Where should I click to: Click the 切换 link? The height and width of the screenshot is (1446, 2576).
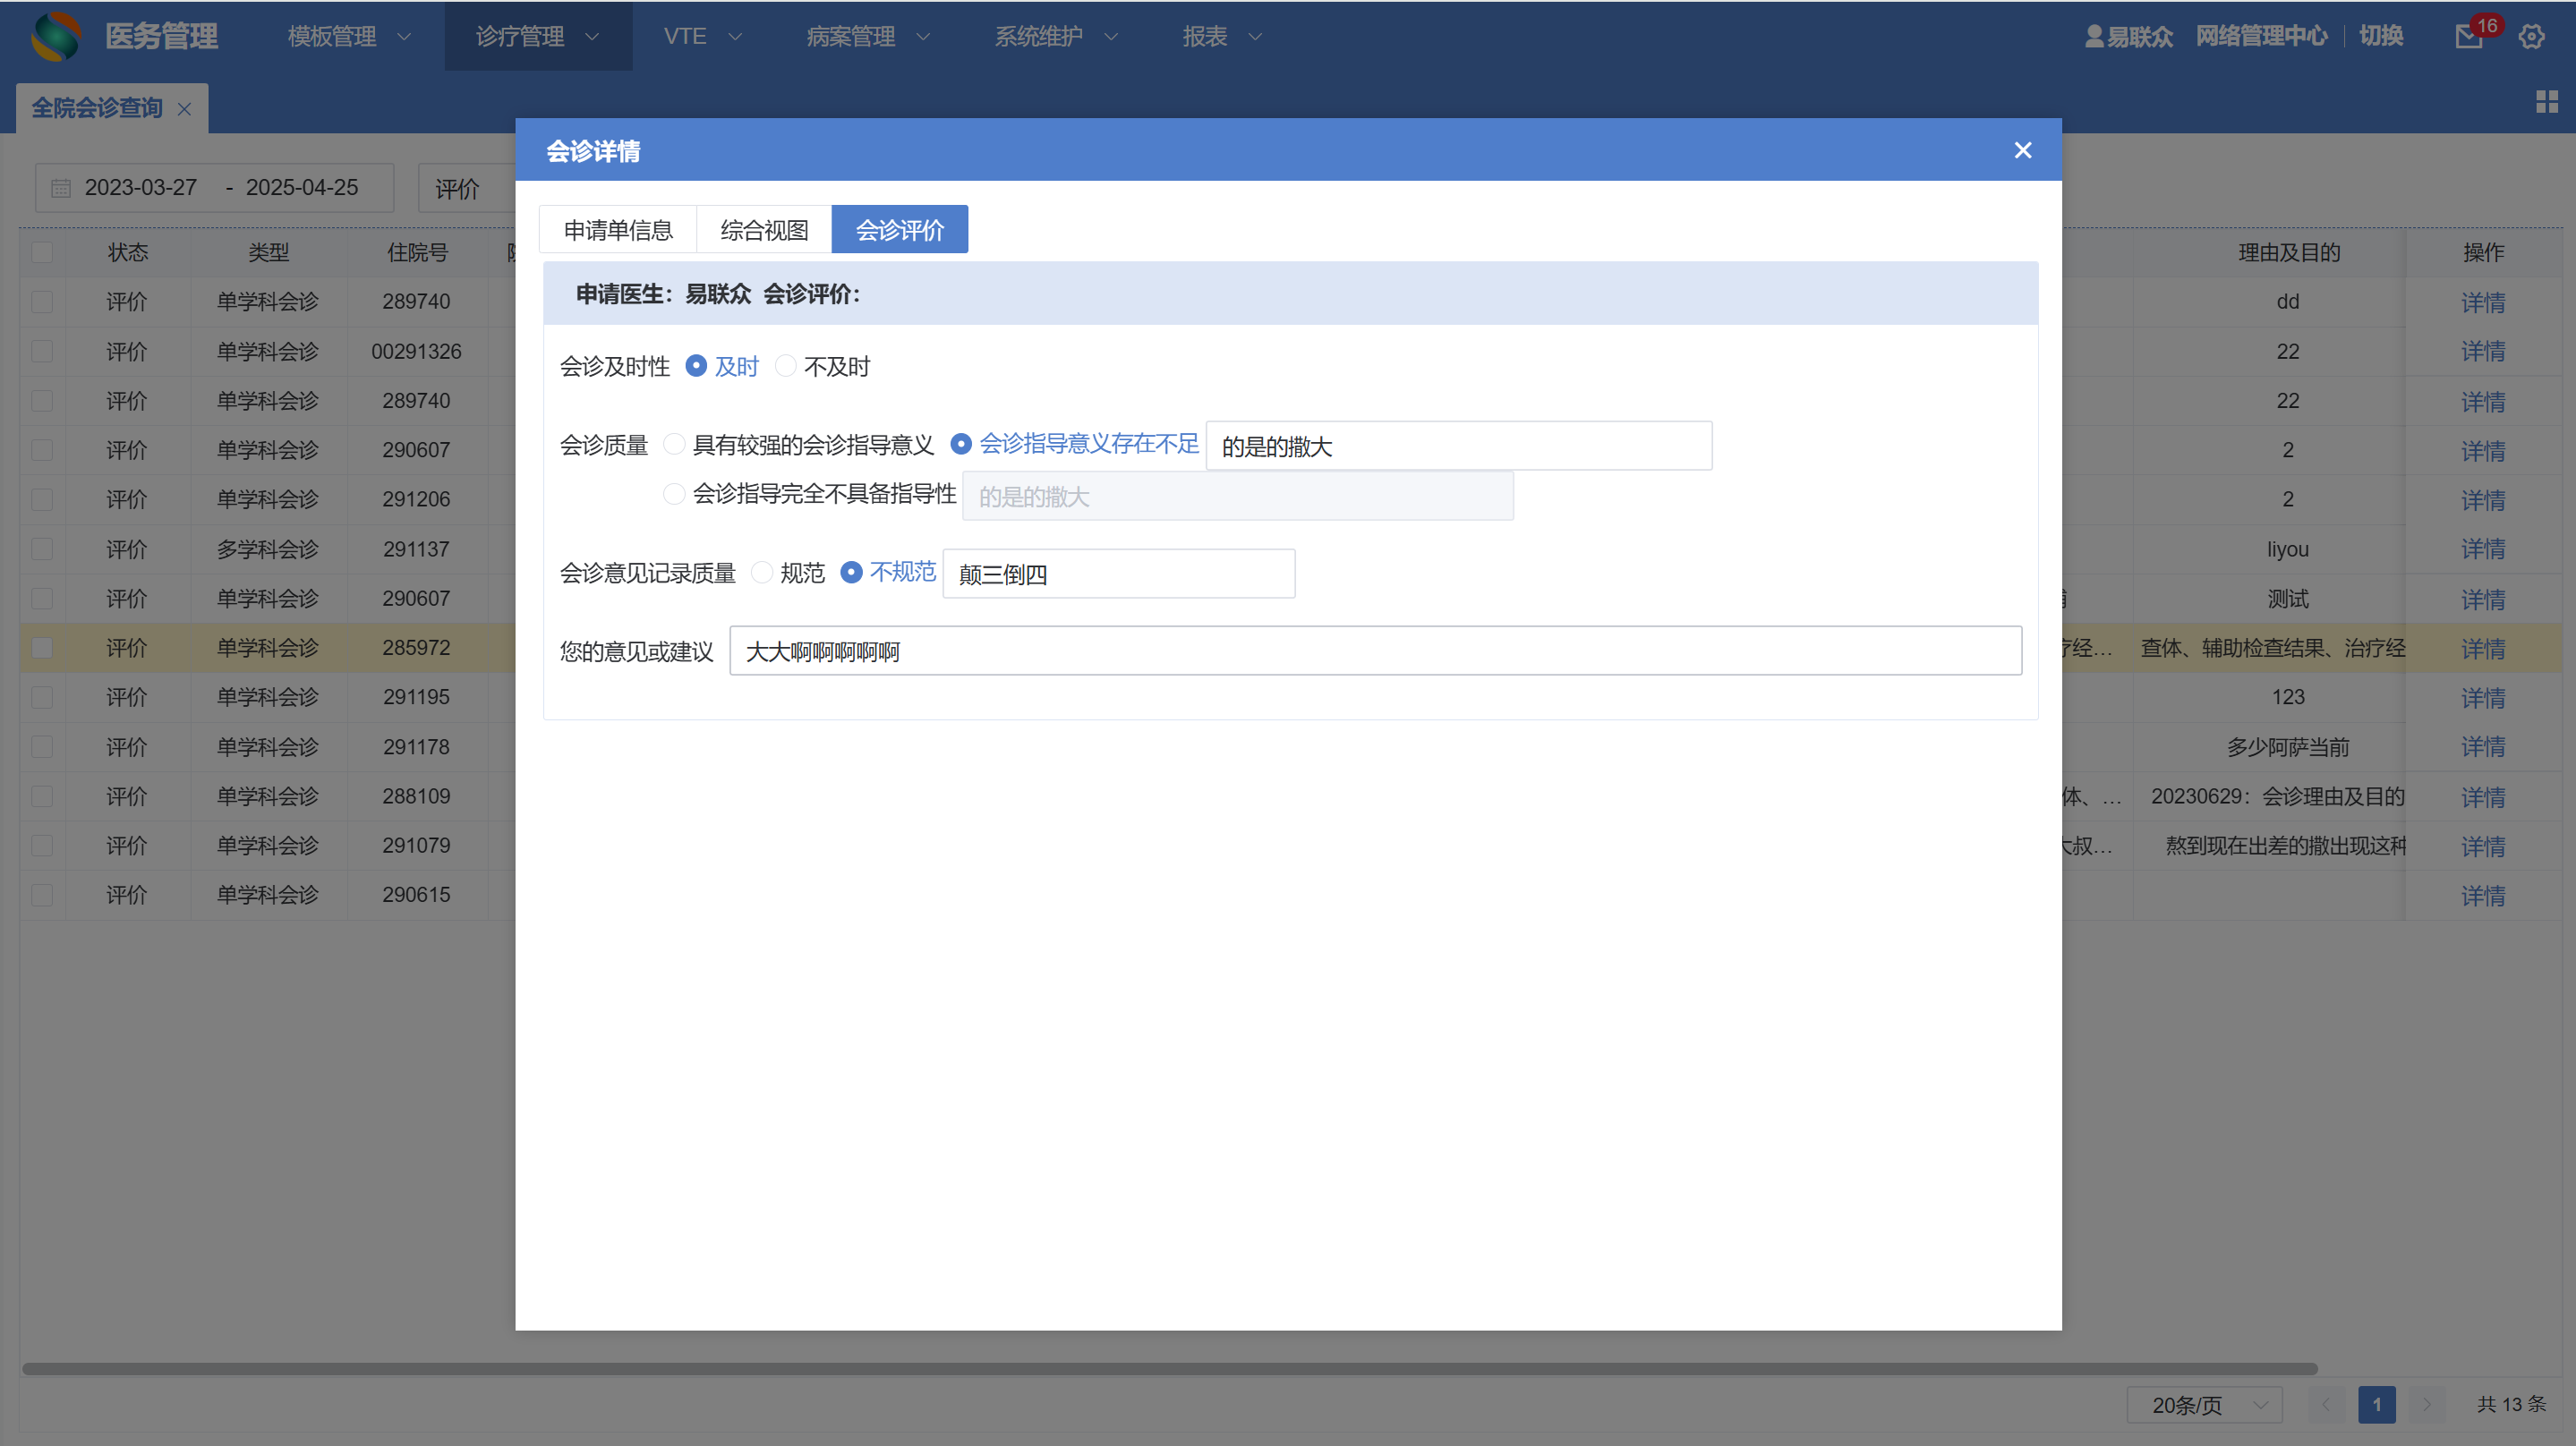pos(2380,37)
